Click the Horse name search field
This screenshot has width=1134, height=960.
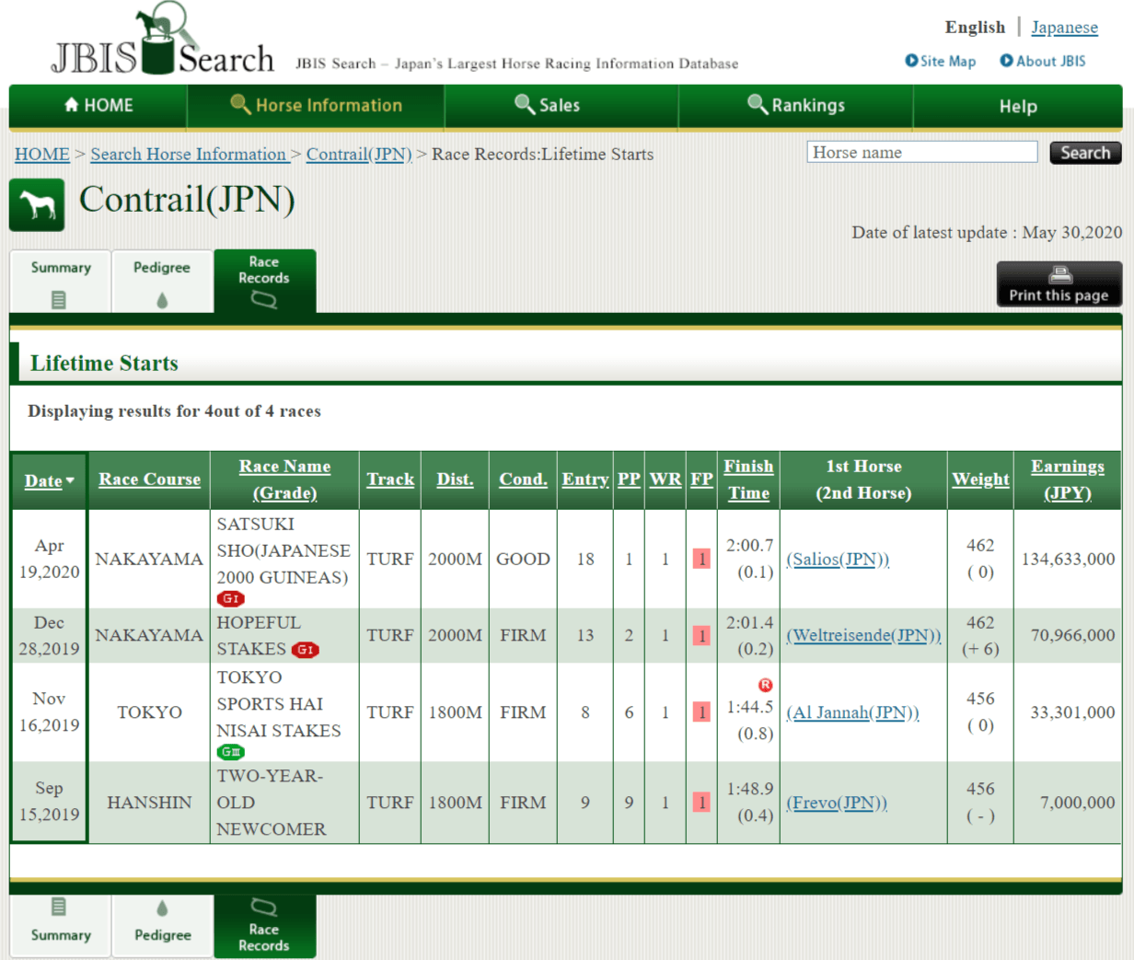pyautogui.click(x=921, y=153)
